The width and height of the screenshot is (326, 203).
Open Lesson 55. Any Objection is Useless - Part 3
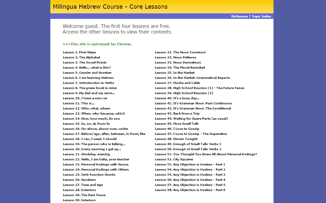pyautogui.click(x=190, y=174)
